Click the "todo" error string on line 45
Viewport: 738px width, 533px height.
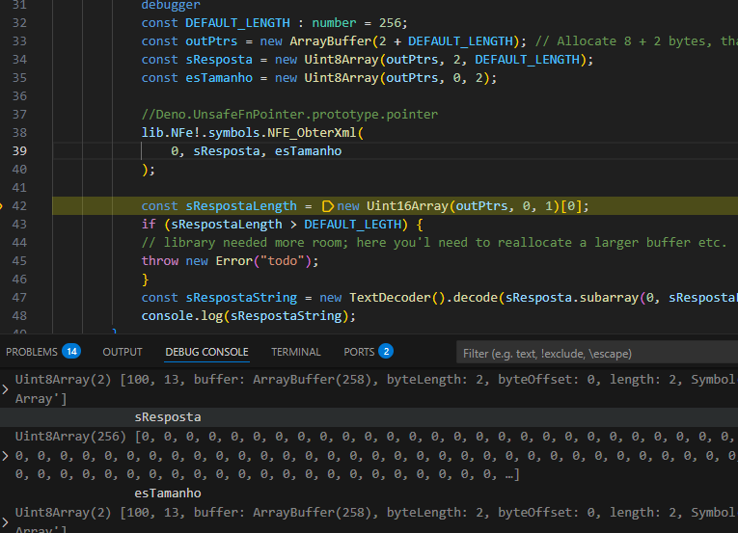pyautogui.click(x=283, y=261)
